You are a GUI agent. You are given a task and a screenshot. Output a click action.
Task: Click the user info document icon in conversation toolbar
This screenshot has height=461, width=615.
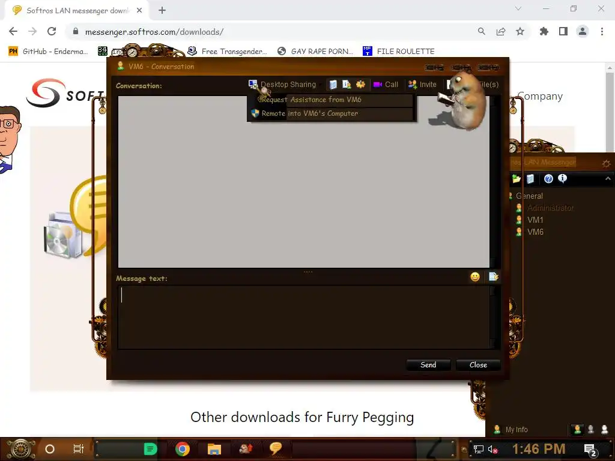[347, 84]
